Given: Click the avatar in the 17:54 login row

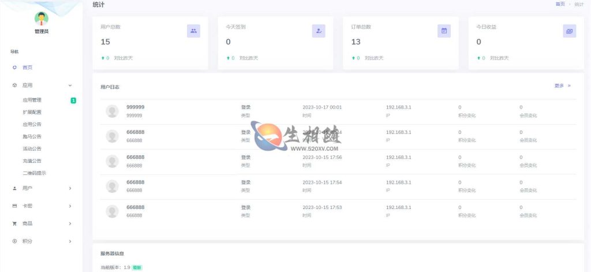Looking at the screenshot, I should tap(112, 187).
